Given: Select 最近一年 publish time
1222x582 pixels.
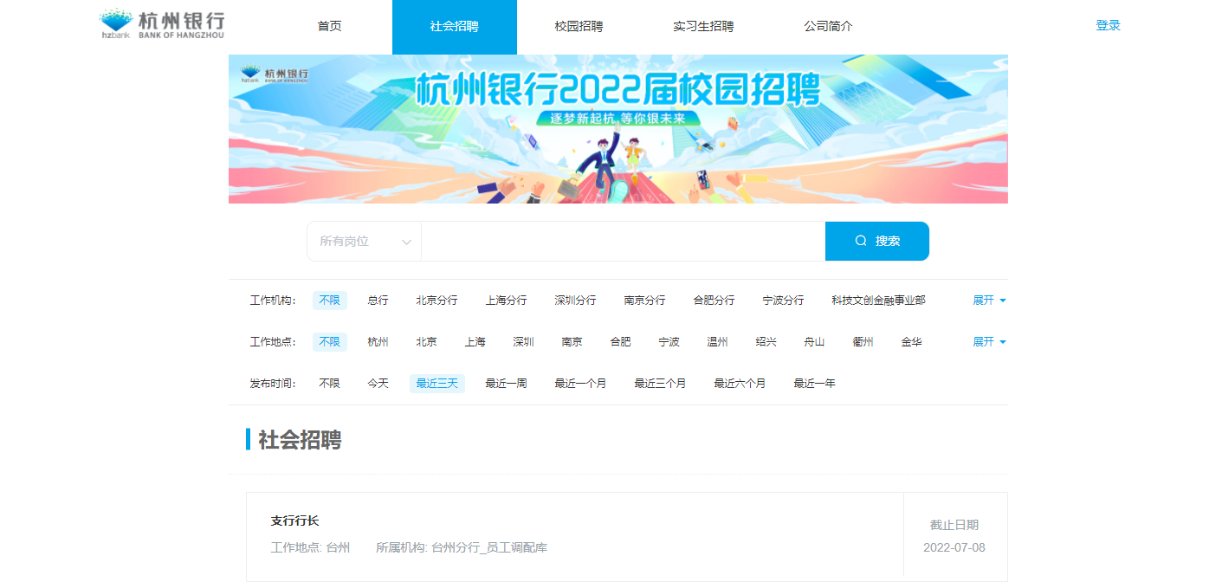Looking at the screenshot, I should [814, 384].
